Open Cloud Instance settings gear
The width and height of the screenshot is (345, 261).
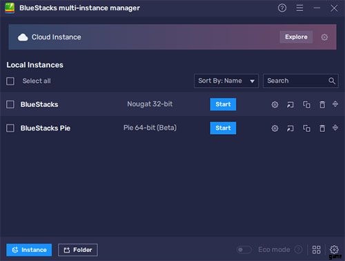tap(324, 37)
